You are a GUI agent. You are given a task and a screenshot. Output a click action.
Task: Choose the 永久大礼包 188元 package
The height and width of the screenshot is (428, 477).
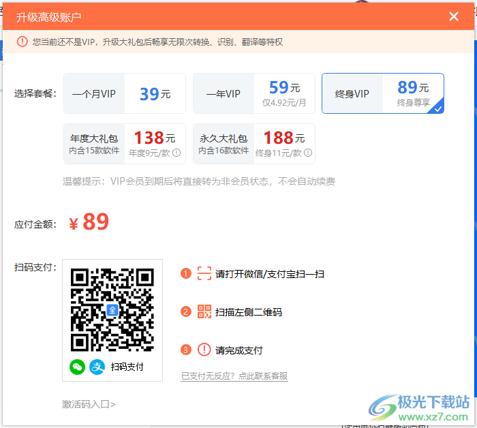point(254,144)
